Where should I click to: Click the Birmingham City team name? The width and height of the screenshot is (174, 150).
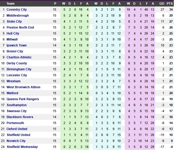[x=19, y=69]
